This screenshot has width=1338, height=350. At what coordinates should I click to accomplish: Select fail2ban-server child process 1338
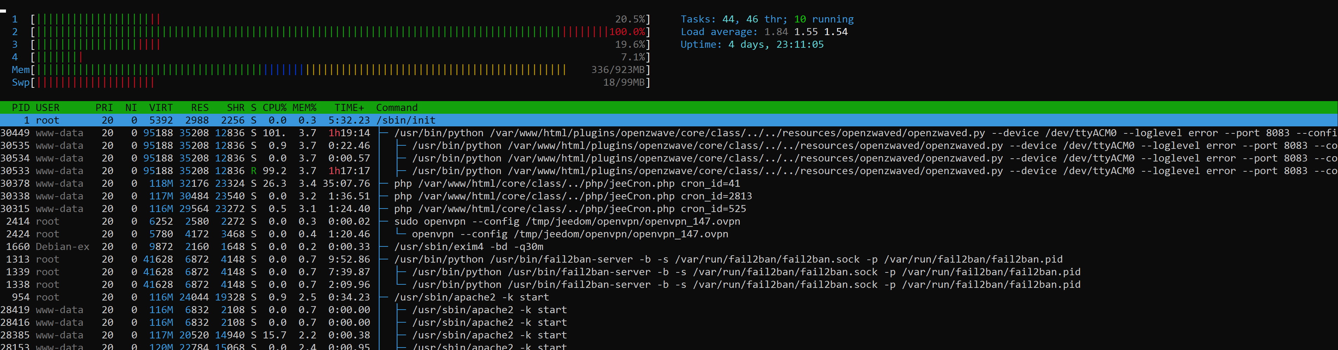point(669,285)
